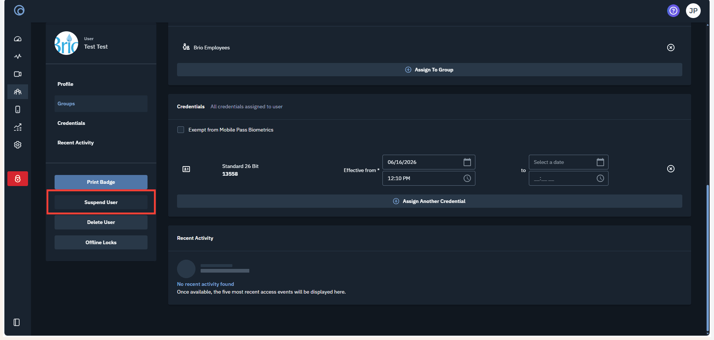
Task: Click the Delete User button
Action: point(101,222)
